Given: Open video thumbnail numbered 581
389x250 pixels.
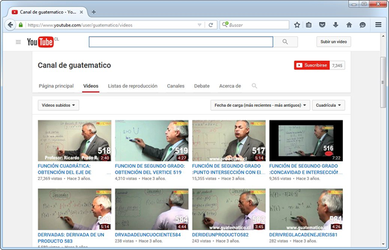Looking at the screenshot, I should [x=306, y=209].
